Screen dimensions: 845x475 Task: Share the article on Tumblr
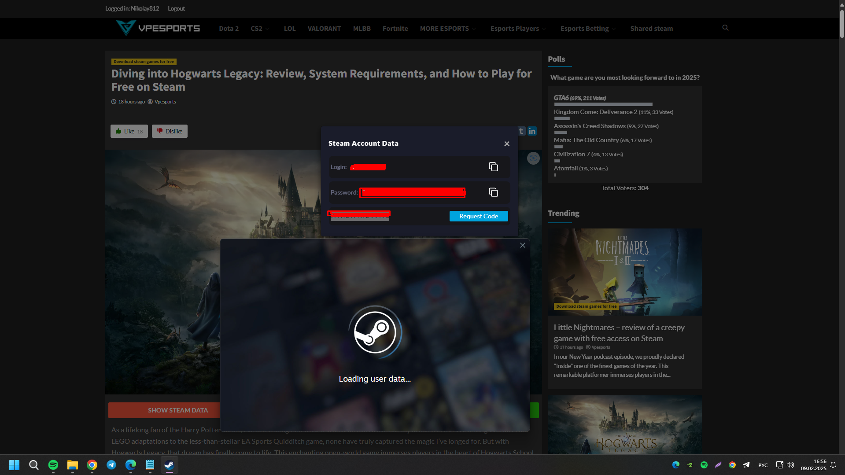tap(521, 131)
